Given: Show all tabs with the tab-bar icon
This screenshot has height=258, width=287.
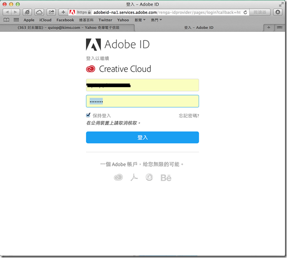Looking at the screenshot, I should tap(279, 28).
